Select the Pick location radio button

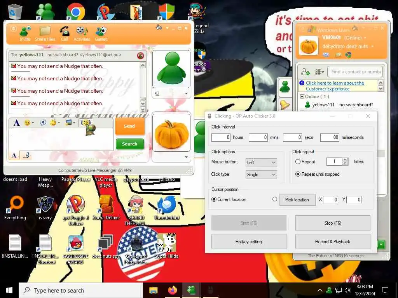275,199
